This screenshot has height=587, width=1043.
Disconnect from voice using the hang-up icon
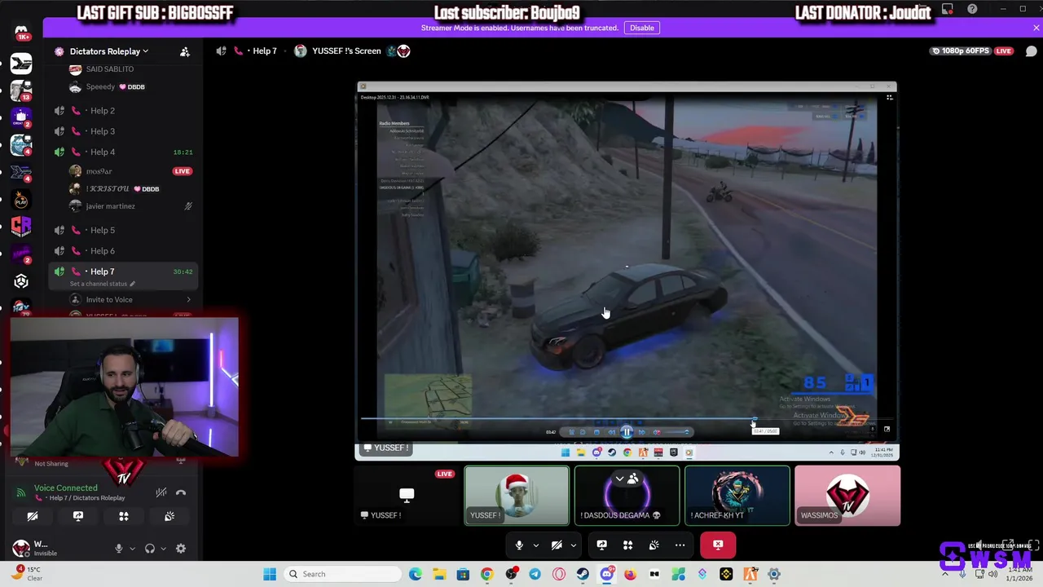(x=181, y=492)
